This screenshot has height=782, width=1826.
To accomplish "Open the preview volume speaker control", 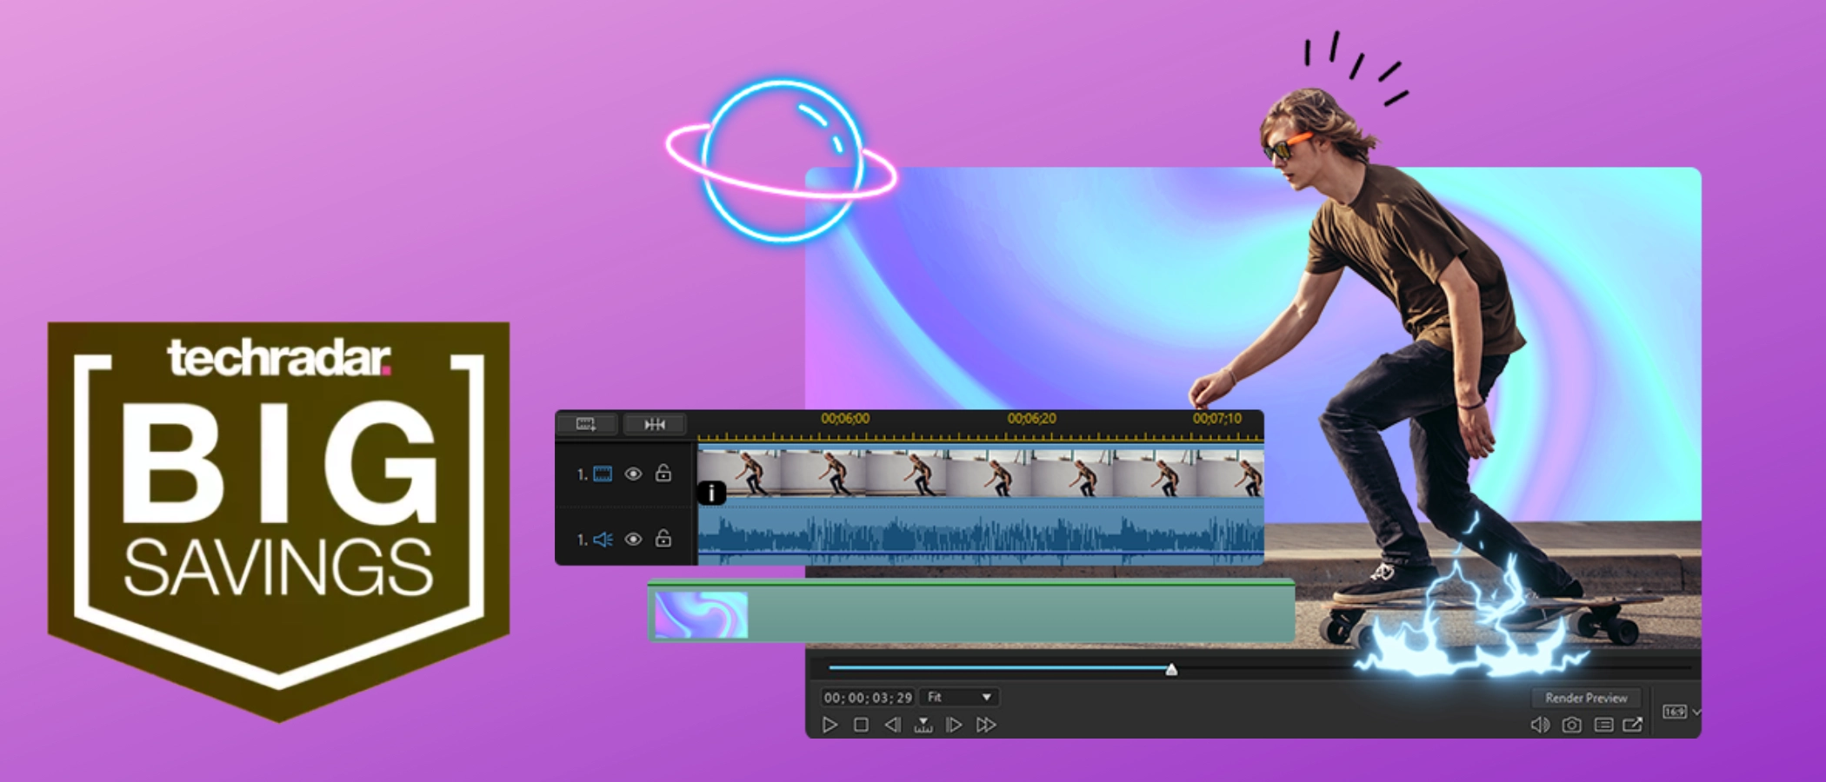I will tap(1540, 725).
